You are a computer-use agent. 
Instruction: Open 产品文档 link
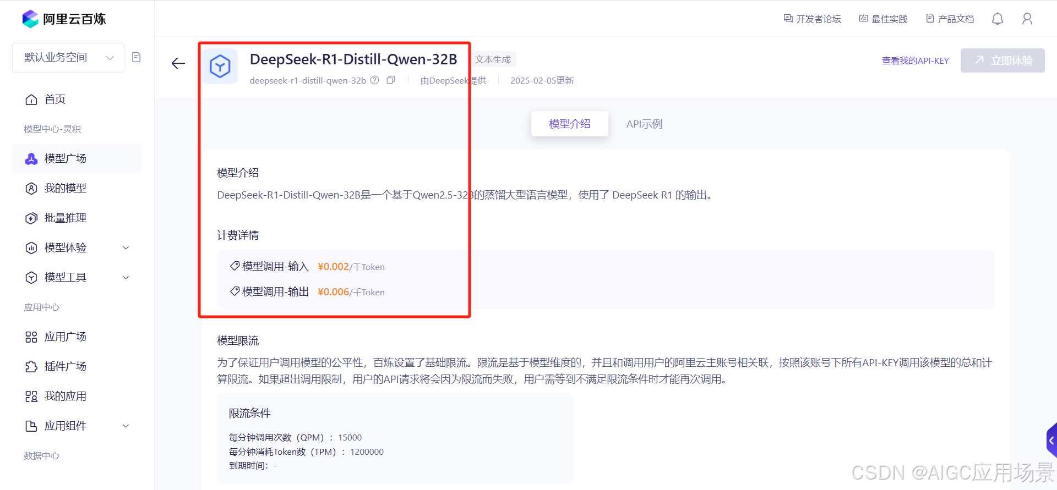tap(950, 19)
